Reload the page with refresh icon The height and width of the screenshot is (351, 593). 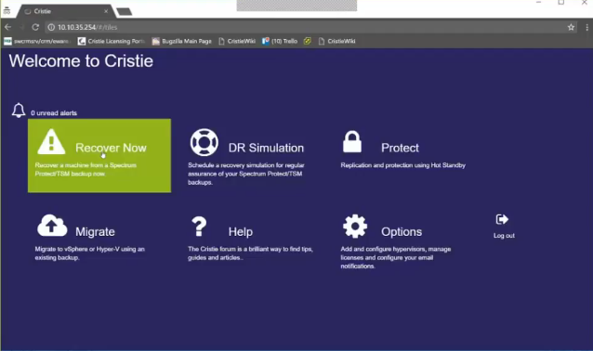click(x=35, y=27)
